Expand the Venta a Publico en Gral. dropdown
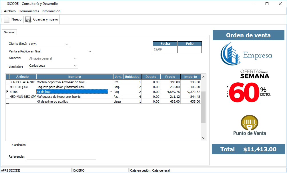 [x=90, y=52]
